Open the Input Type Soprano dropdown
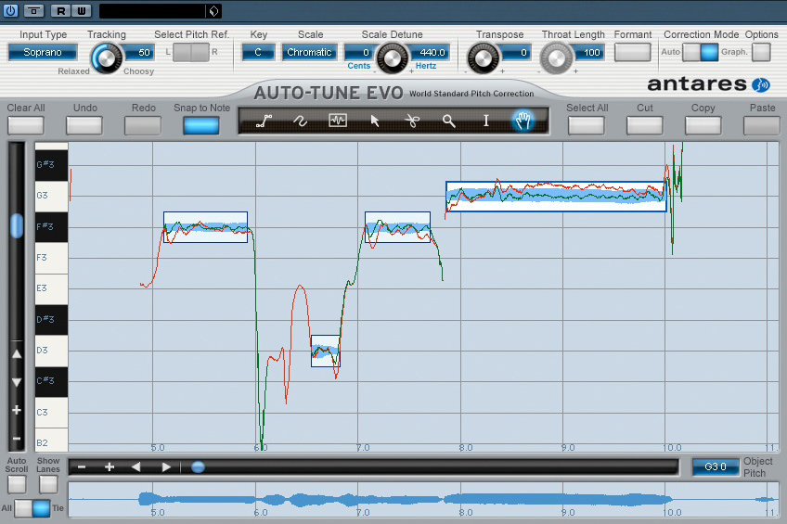This screenshot has width=787, height=524. (x=43, y=52)
